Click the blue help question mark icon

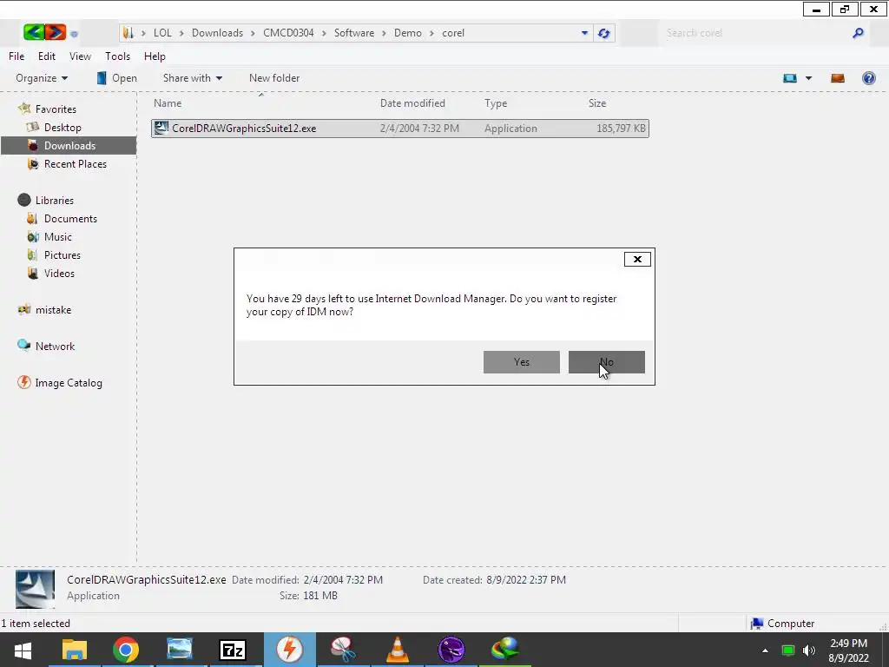(x=868, y=78)
